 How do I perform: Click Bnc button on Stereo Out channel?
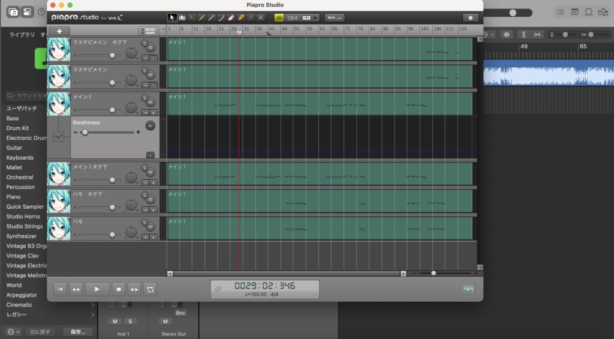180,313
